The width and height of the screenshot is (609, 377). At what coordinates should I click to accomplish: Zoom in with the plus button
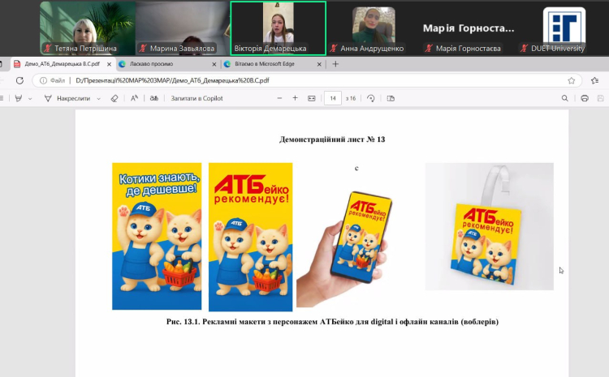(296, 98)
